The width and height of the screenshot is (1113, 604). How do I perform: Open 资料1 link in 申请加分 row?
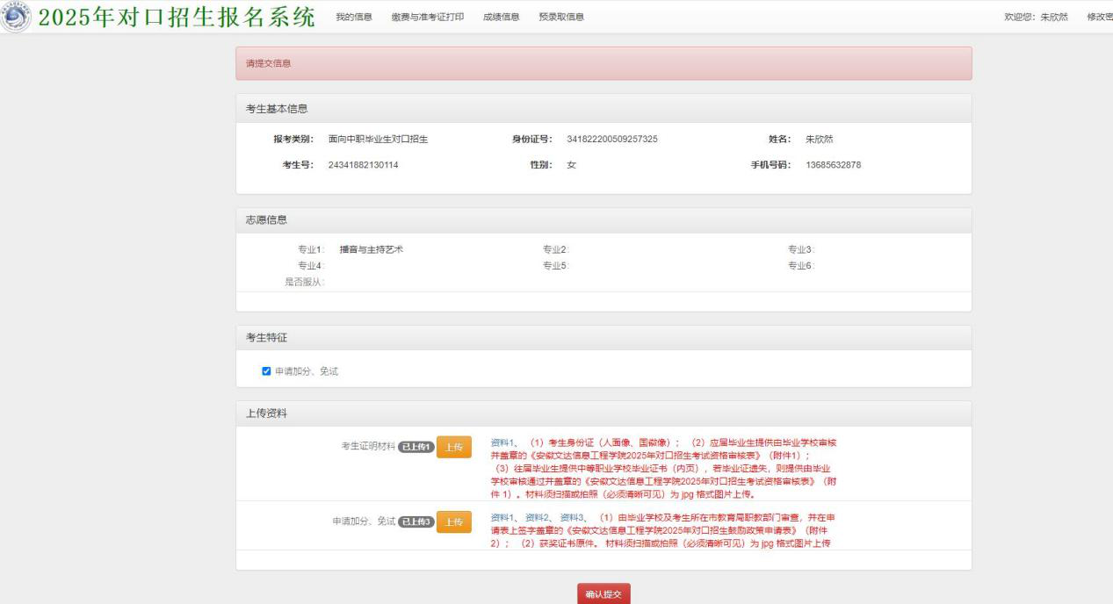tap(503, 518)
